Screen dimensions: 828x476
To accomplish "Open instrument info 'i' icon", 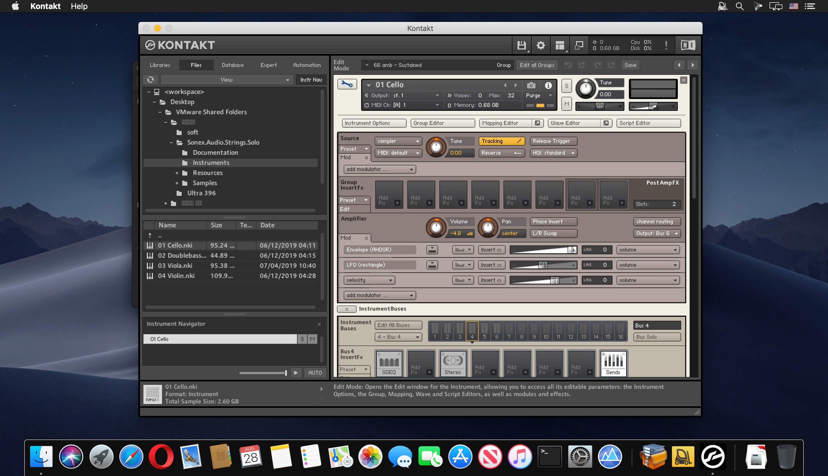I will click(x=548, y=85).
